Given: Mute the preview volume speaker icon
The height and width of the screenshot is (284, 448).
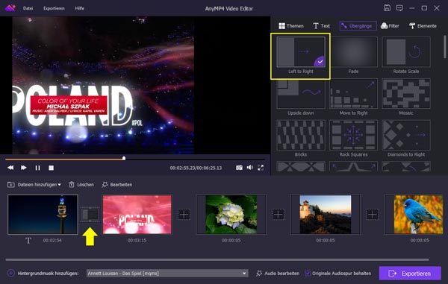Looking at the screenshot, I should pos(249,168).
